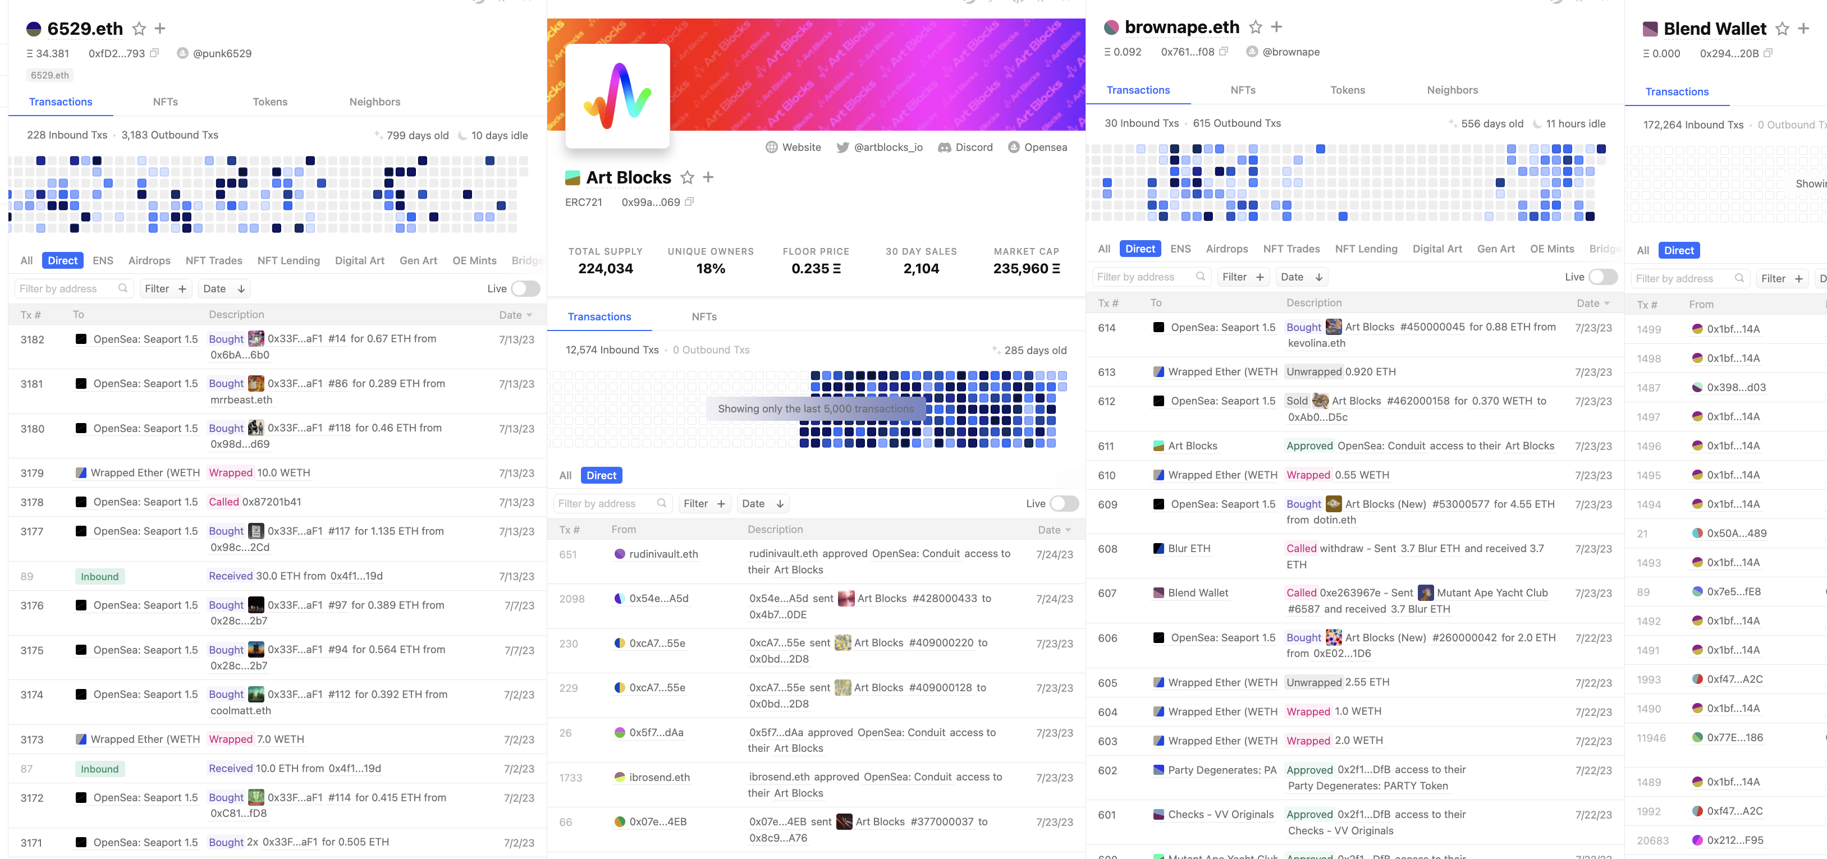Select All filter in 6529.eth panel

[27, 260]
